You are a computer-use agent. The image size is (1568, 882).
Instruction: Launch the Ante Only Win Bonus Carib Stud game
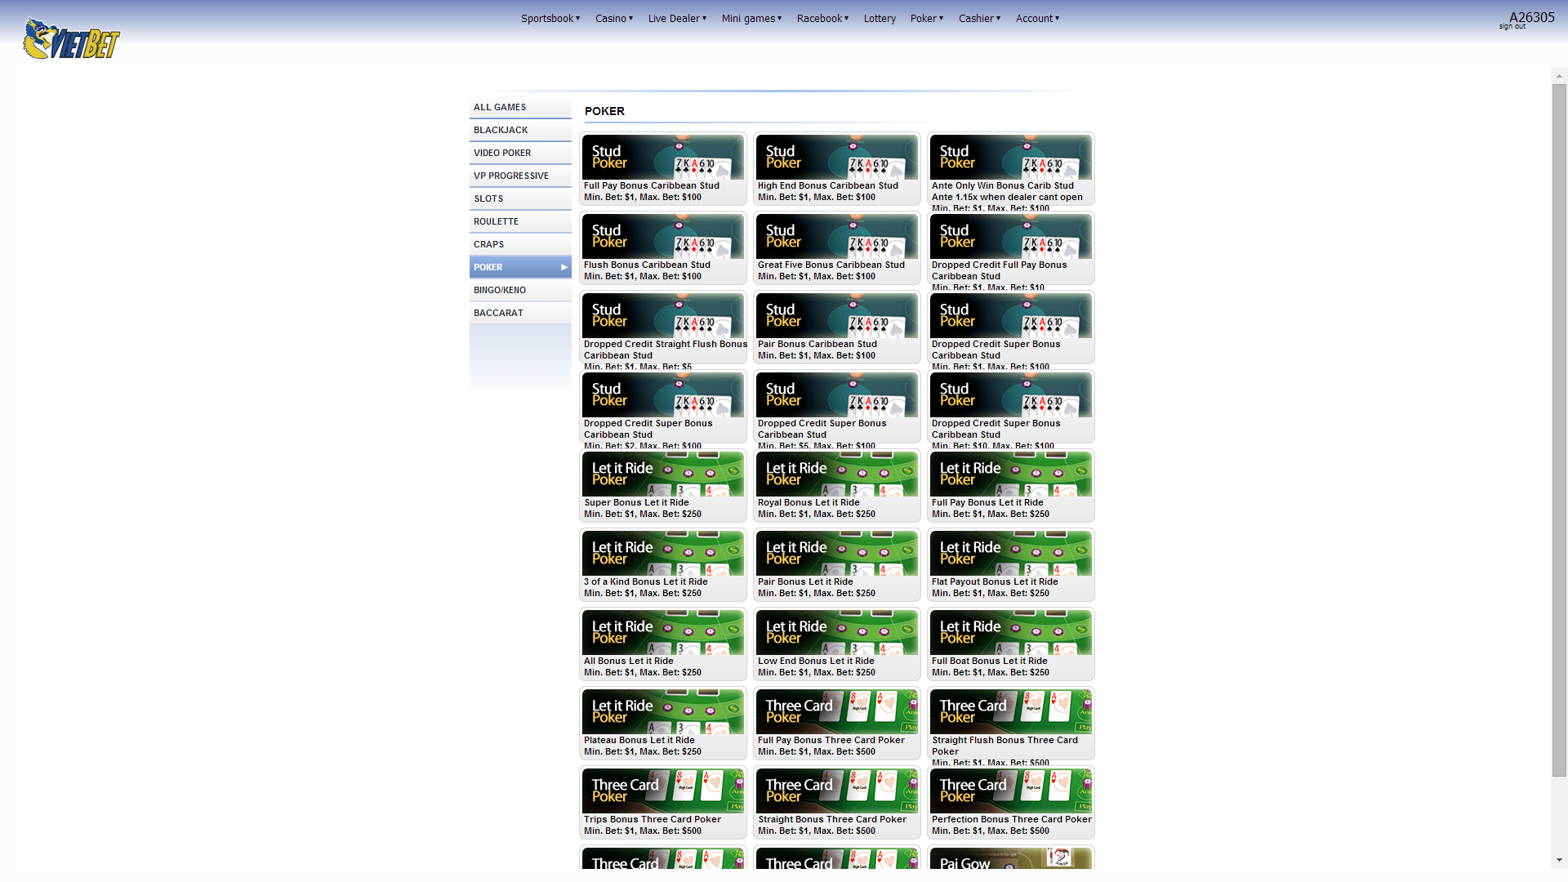pyautogui.click(x=1010, y=158)
